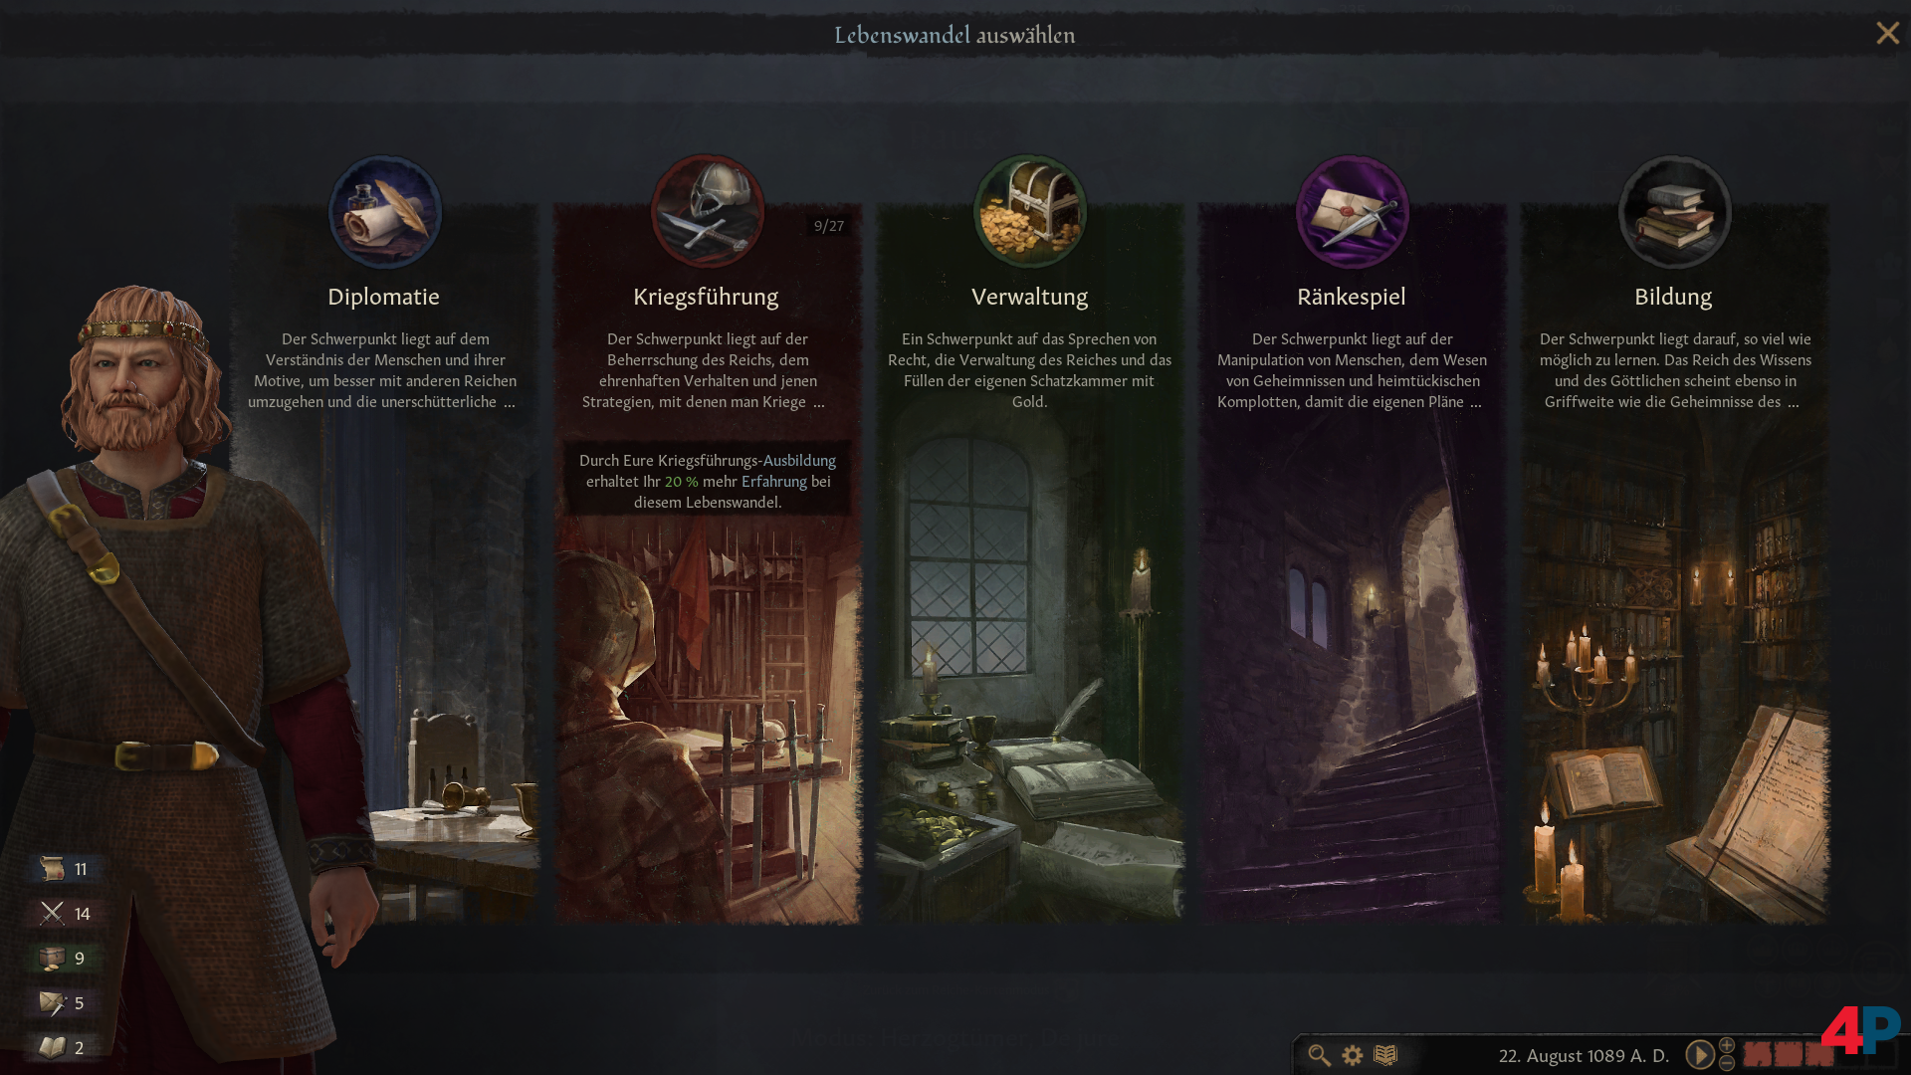1911x1075 pixels.
Task: Select the Verwaltung lifestyle title
Action: point(1029,297)
